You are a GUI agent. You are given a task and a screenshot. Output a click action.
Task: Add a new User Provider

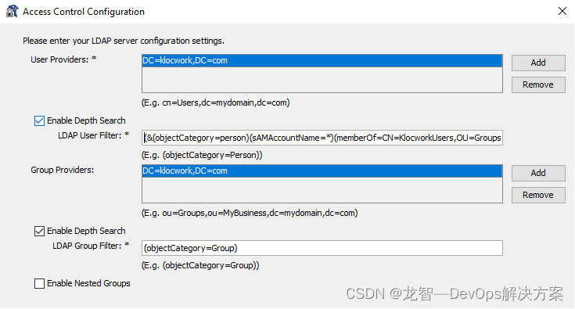[538, 63]
